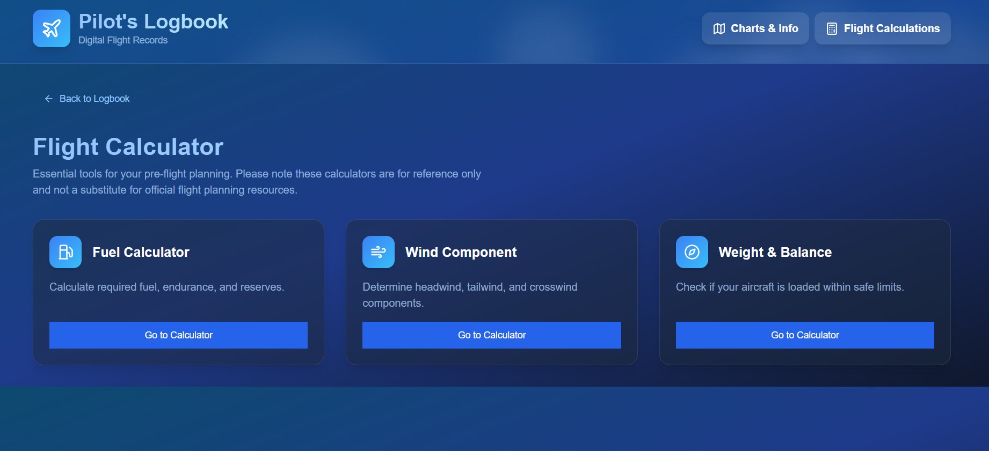
Task: Open Weight & Balance via Go to Calculator
Action: tap(805, 335)
